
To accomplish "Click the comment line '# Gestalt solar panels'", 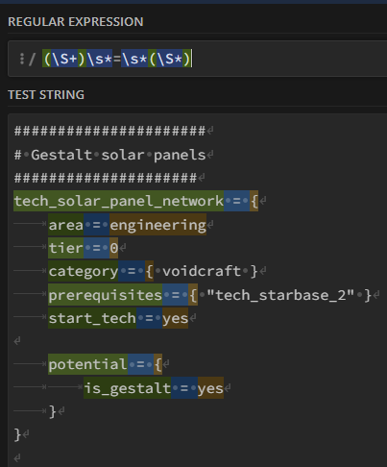I will click(109, 155).
